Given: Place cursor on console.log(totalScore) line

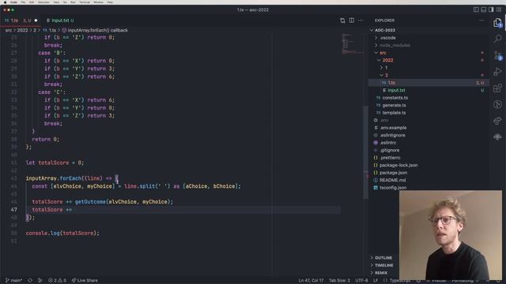Looking at the screenshot, I should [x=62, y=234].
